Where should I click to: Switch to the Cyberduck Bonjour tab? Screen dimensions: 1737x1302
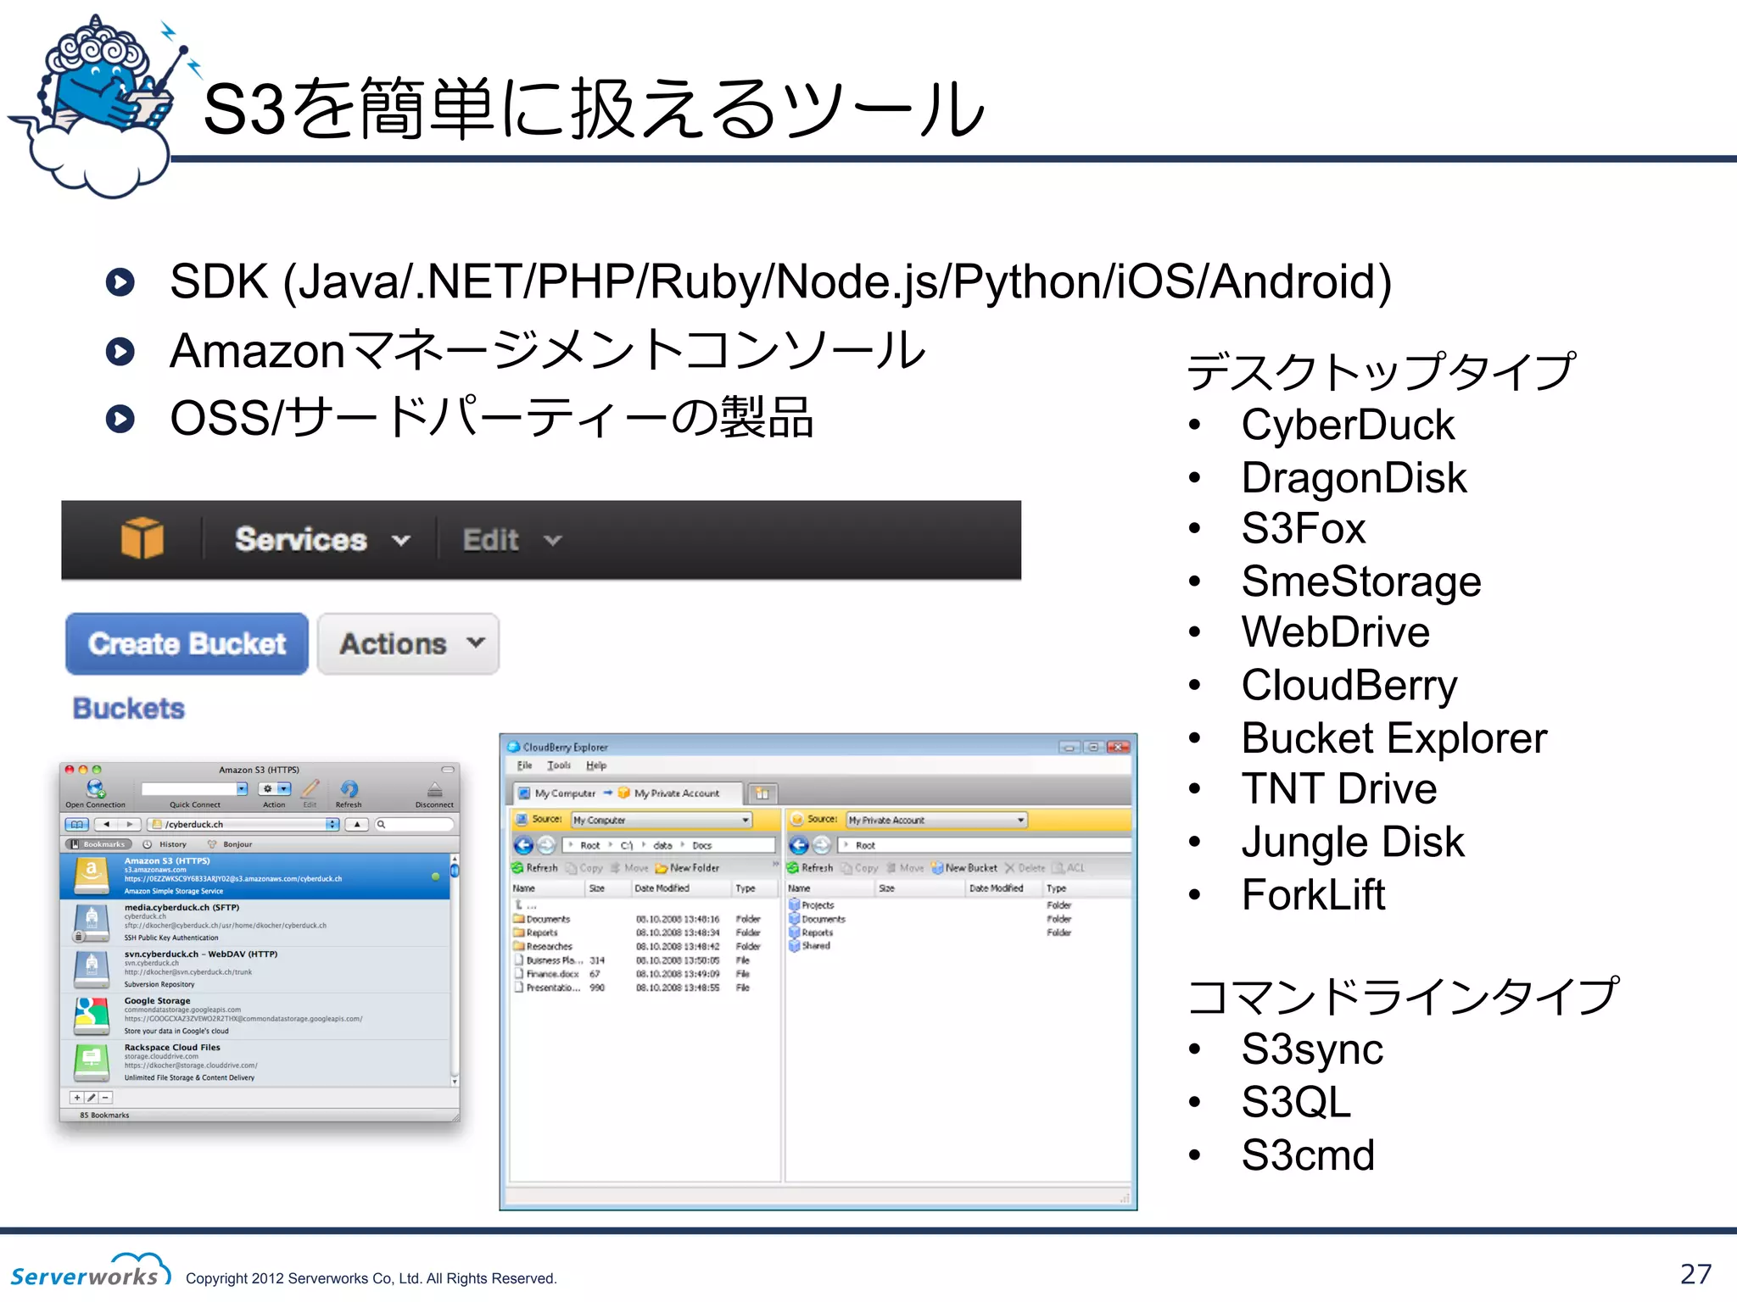tap(231, 844)
